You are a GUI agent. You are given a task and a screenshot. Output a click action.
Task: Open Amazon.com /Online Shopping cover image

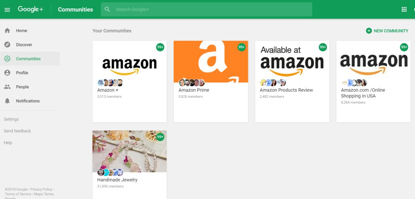point(373,61)
